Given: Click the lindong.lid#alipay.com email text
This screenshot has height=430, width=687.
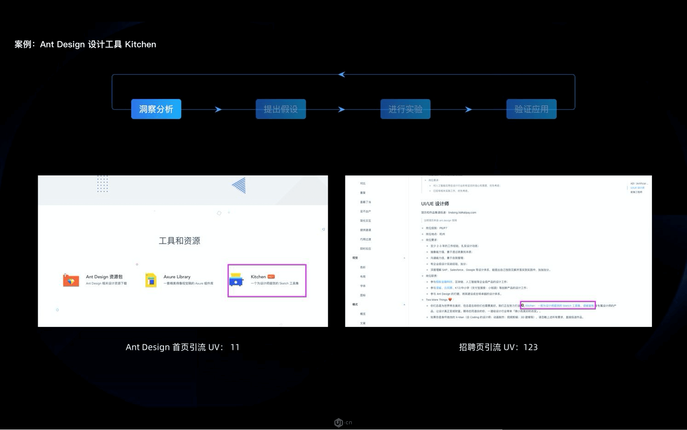Looking at the screenshot, I should point(462,213).
